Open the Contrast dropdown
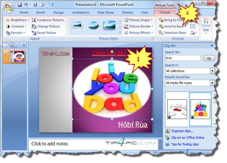Viewport: 227px width, 163px height. 16,27
